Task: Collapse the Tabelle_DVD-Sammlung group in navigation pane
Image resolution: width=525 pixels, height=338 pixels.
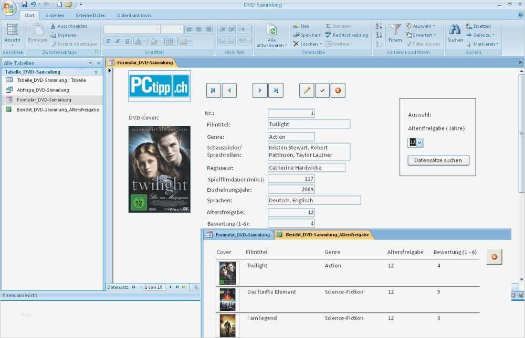Action: pyautogui.click(x=96, y=72)
